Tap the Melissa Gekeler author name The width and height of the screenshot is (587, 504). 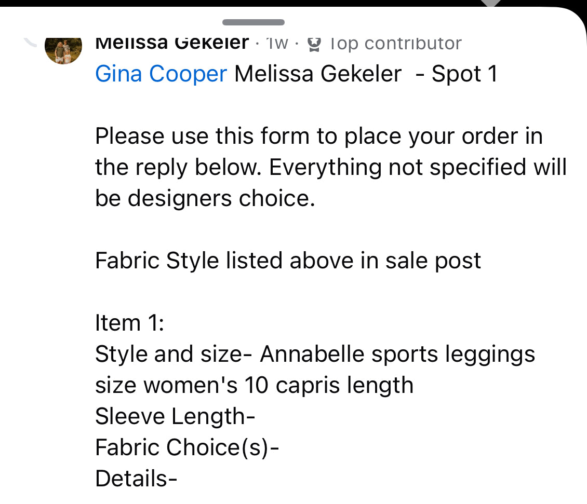[x=172, y=43]
